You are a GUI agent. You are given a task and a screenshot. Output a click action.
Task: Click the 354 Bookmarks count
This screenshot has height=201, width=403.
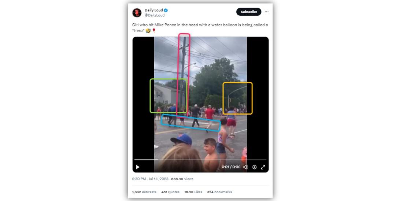219,192
